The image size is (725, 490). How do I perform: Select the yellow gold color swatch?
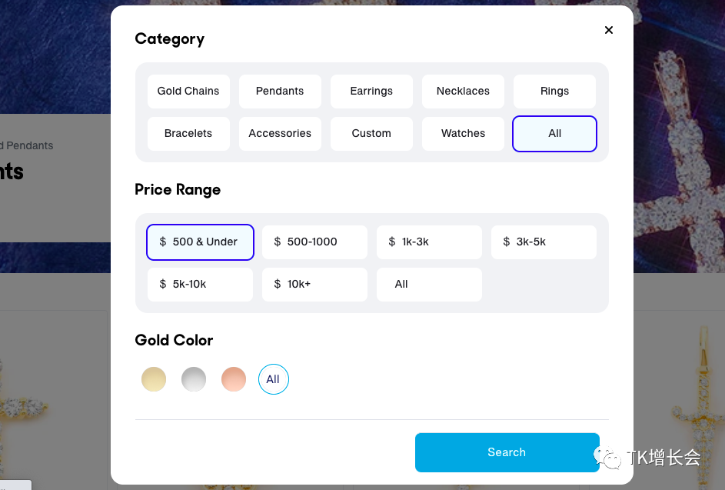[x=154, y=379]
